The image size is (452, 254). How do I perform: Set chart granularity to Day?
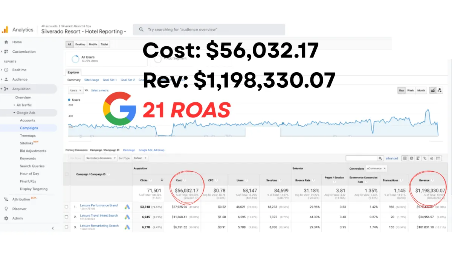(402, 90)
